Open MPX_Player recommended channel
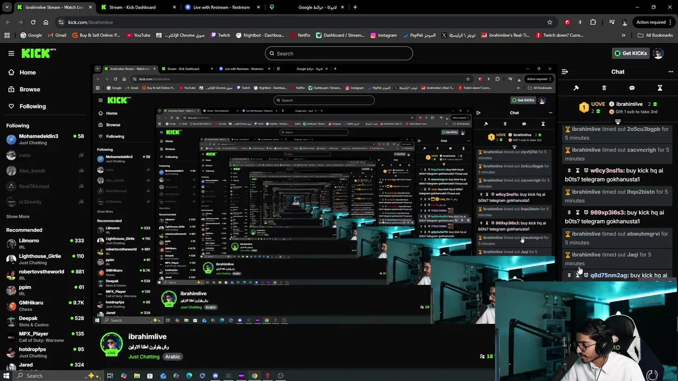 [44, 337]
